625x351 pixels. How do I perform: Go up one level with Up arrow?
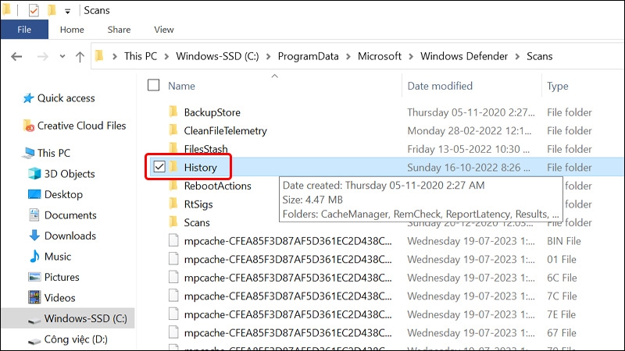tap(80, 56)
